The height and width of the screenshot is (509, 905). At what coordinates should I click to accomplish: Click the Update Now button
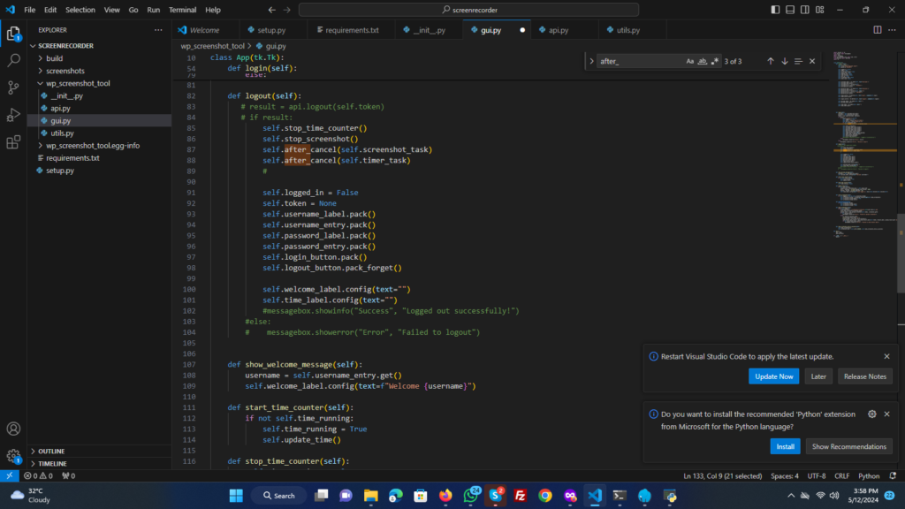coord(774,376)
